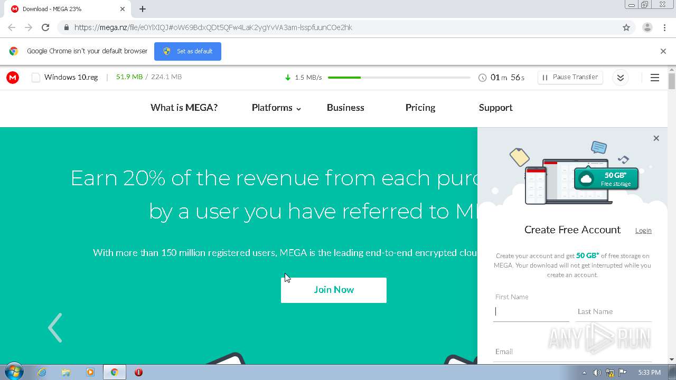The image size is (676, 380).
Task: Launch Internet Explorer from taskbar
Action: pyautogui.click(x=42, y=372)
